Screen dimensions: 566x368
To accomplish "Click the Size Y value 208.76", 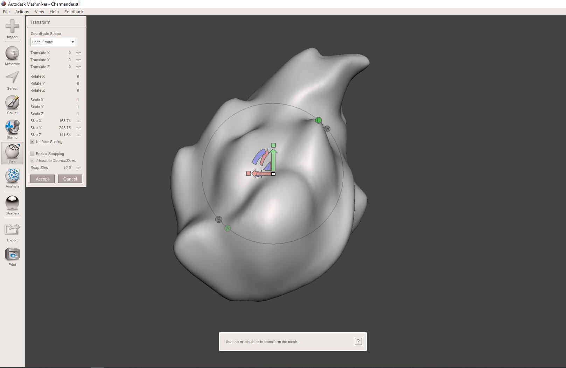I will pos(65,128).
